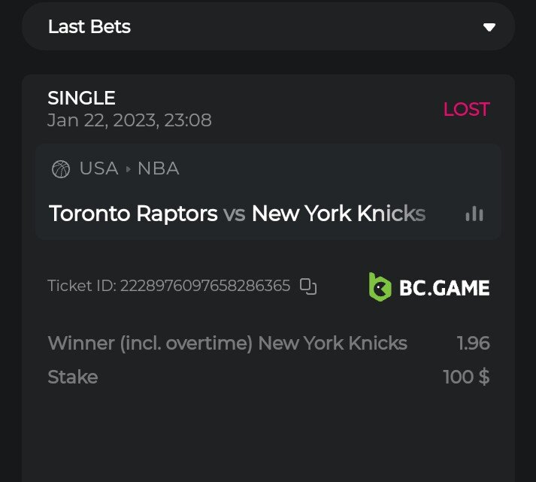Open the NBA league link
Viewport: 536px width, 482px height.
(x=158, y=168)
